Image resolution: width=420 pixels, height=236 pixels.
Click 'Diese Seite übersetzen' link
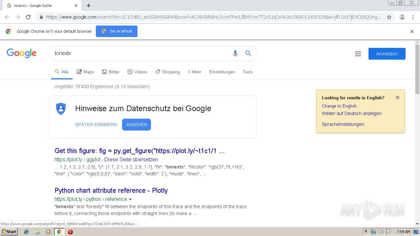131,159
